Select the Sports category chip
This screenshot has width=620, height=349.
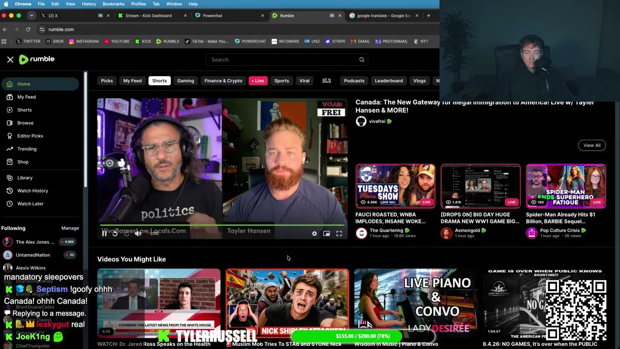[281, 81]
